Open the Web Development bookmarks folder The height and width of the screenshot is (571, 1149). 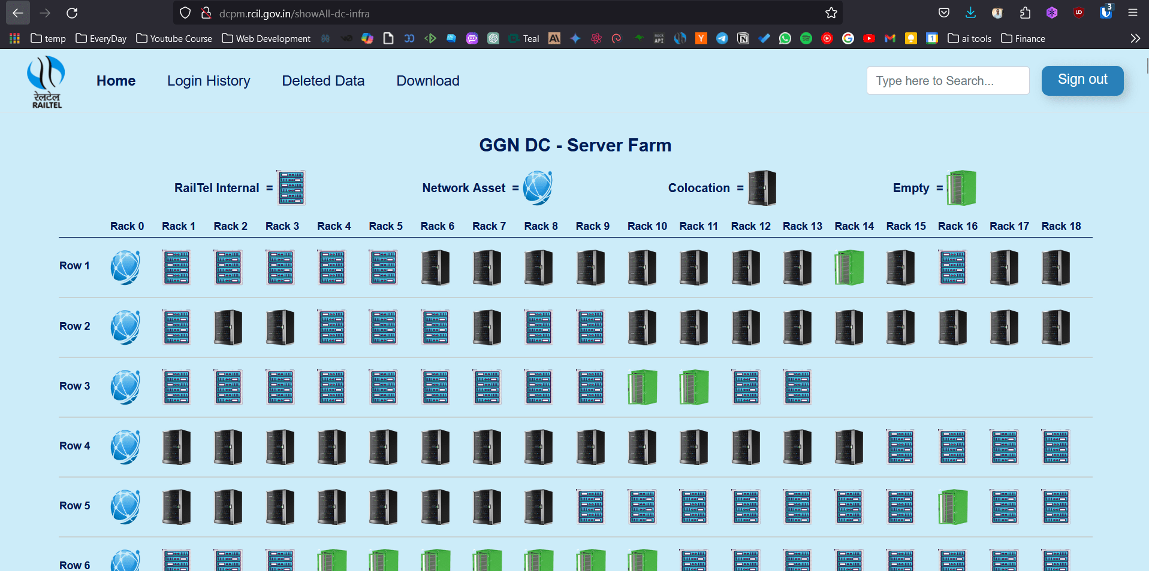[x=266, y=38]
